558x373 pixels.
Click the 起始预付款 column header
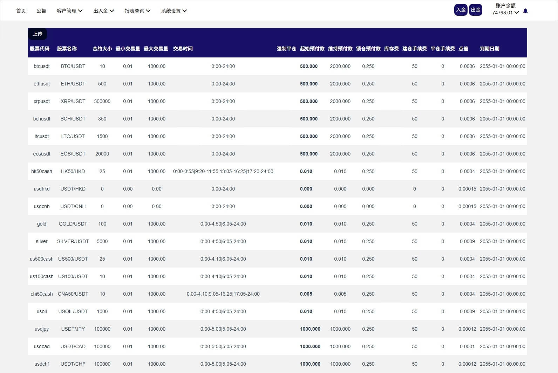coord(312,49)
